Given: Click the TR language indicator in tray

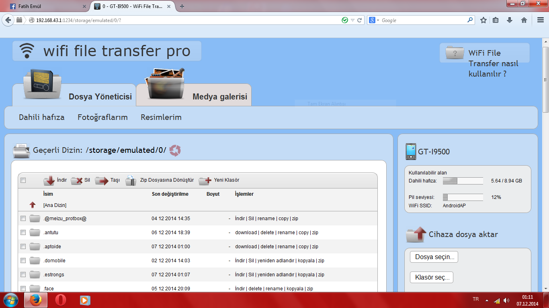Looking at the screenshot, I should click(x=476, y=300).
